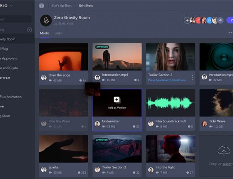Click the ZR collaborator avatar

pos(210,20)
